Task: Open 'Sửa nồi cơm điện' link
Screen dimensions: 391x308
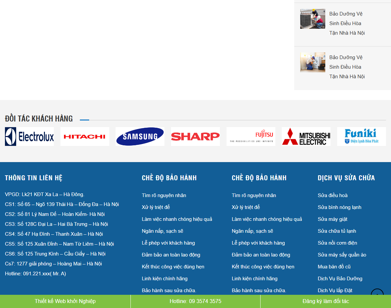Action: [338, 243]
